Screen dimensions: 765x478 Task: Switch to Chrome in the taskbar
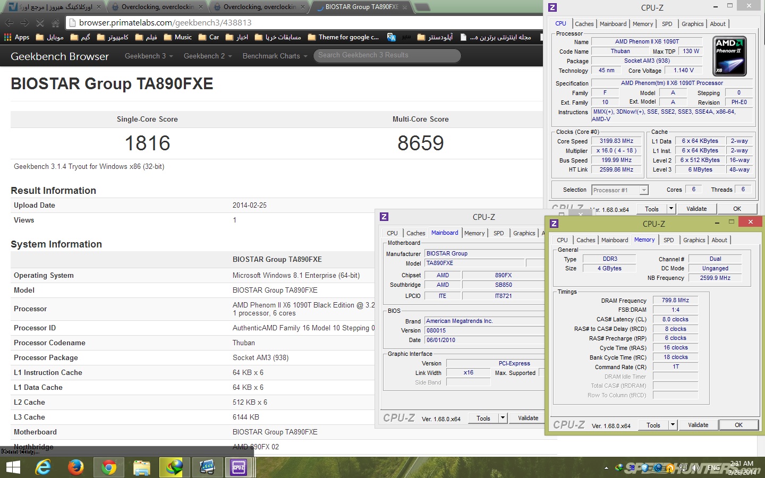point(109,467)
